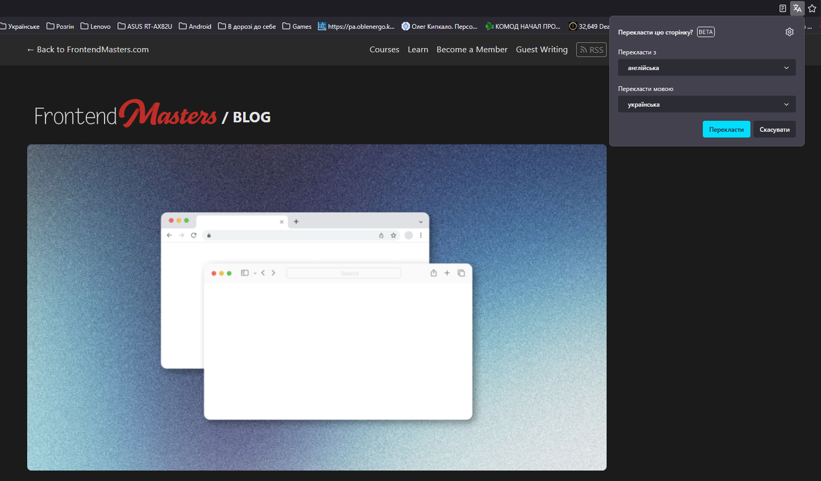
Task: Open the RSS feed button
Action: 591,50
